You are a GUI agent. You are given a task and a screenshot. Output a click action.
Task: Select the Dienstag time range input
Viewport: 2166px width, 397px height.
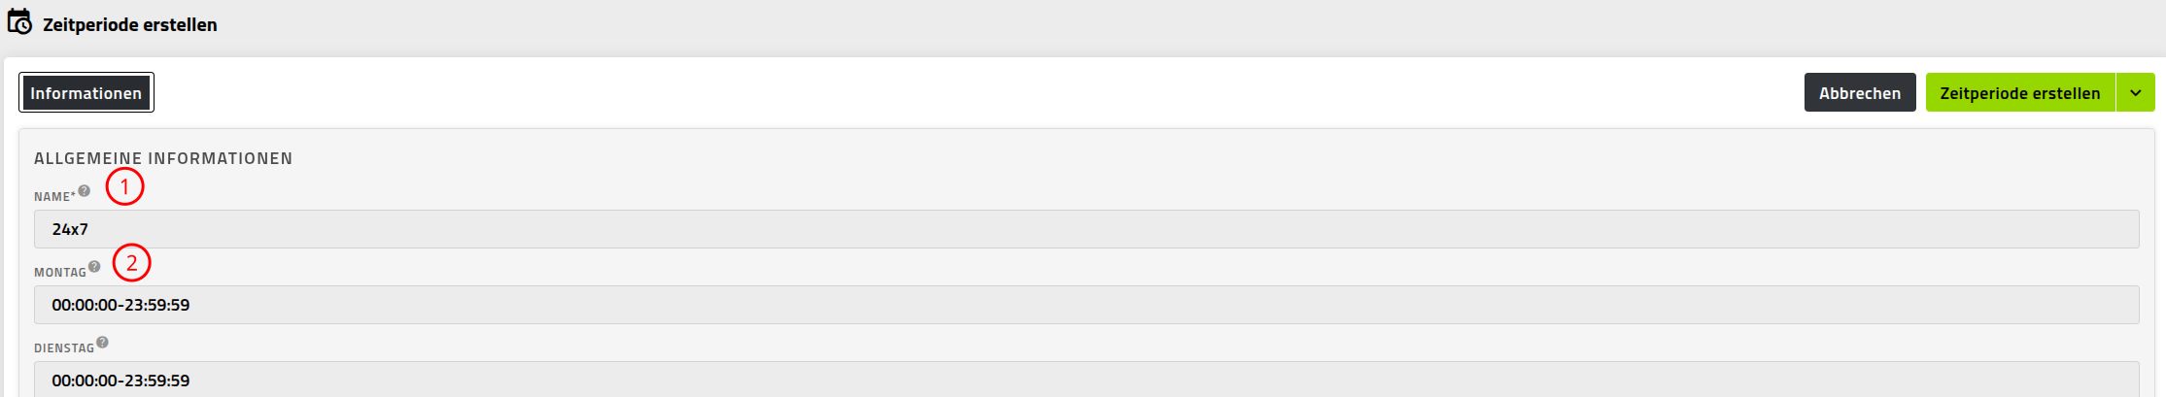coord(1086,380)
